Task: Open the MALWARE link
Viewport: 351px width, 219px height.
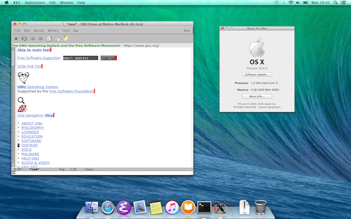Action: pyautogui.click(x=30, y=154)
